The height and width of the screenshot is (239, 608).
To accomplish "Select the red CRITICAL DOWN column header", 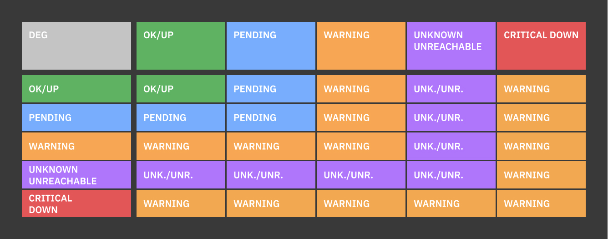I will [x=541, y=46].
